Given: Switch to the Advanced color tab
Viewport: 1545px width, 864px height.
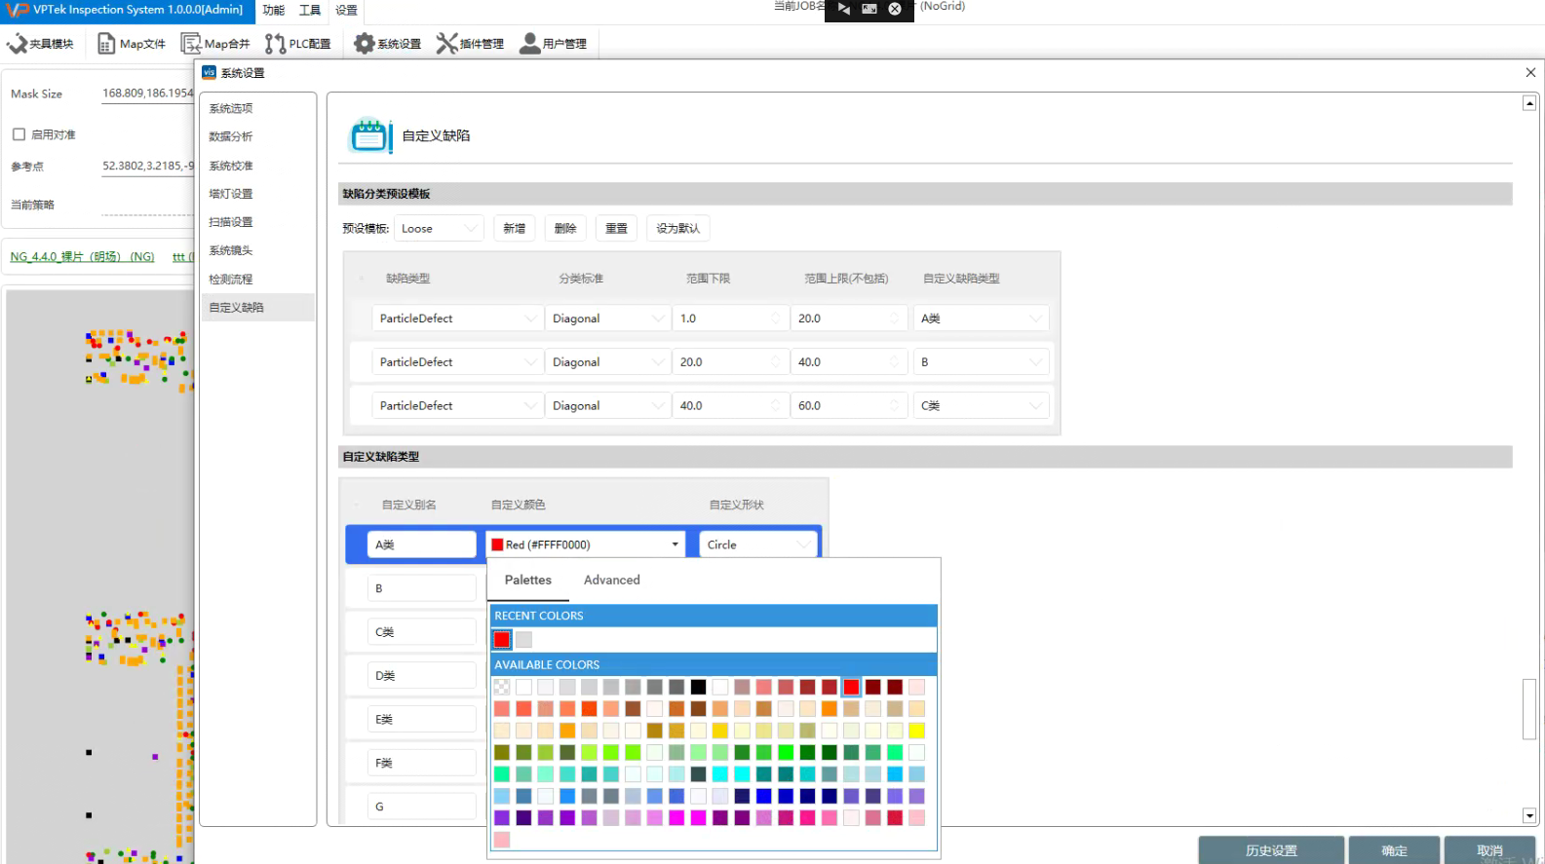Looking at the screenshot, I should [x=612, y=580].
